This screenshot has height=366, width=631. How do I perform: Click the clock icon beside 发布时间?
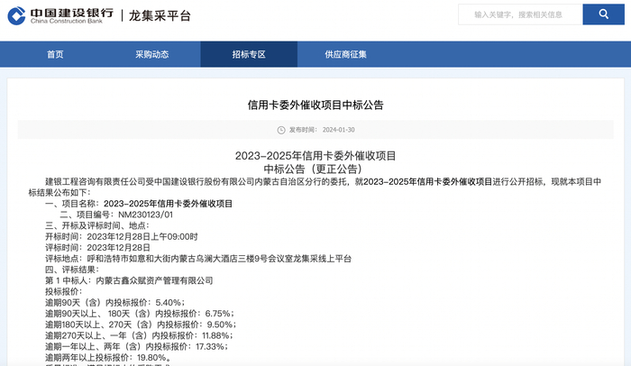pyautogui.click(x=281, y=130)
